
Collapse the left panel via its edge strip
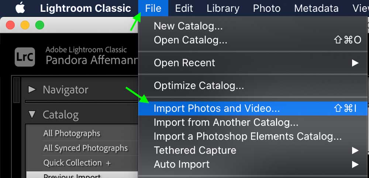(17, 90)
